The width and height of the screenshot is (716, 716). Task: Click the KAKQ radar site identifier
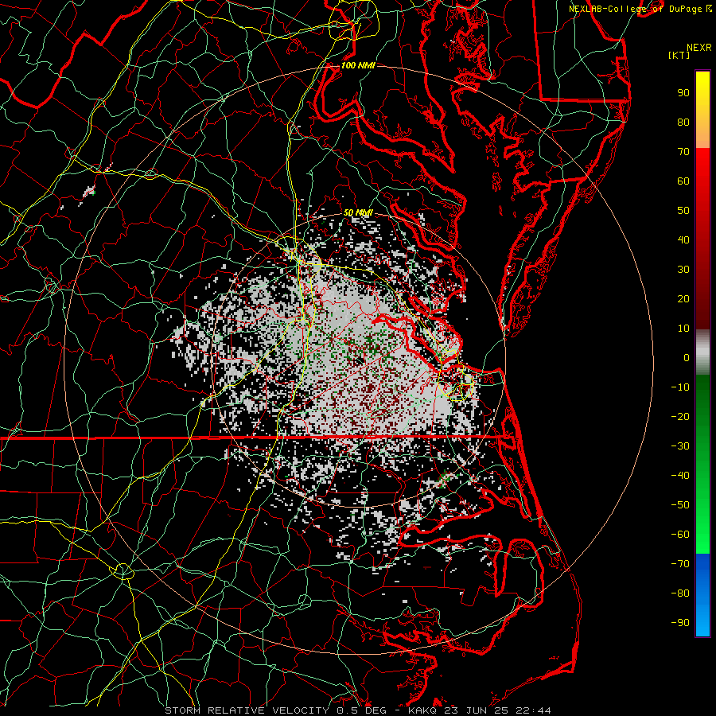click(423, 710)
